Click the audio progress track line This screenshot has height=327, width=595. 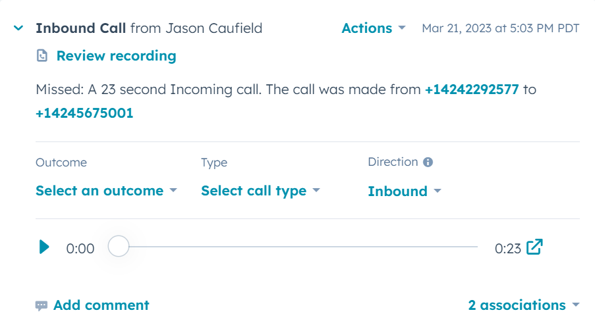[303, 247]
